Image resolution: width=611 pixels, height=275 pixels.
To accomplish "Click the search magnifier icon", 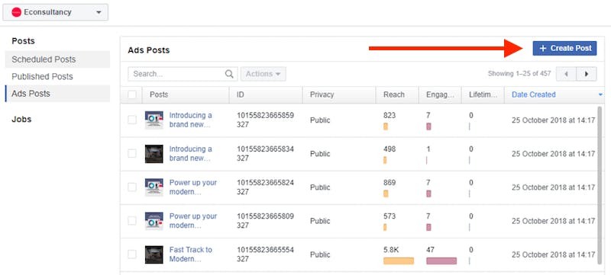I will (229, 74).
